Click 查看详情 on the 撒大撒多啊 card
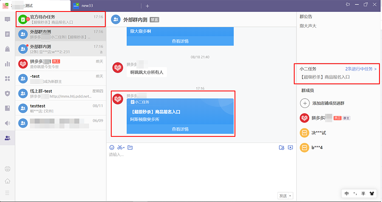Image resolution: width=382 pixels, height=202 pixels. (x=180, y=41)
